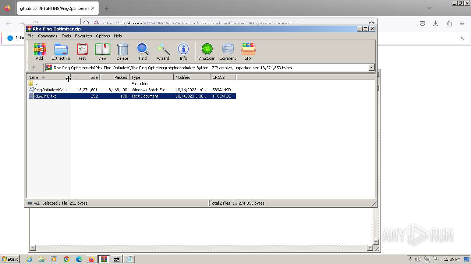Sort files by CRC32 column
This screenshot has height=264, width=471.
click(223, 77)
